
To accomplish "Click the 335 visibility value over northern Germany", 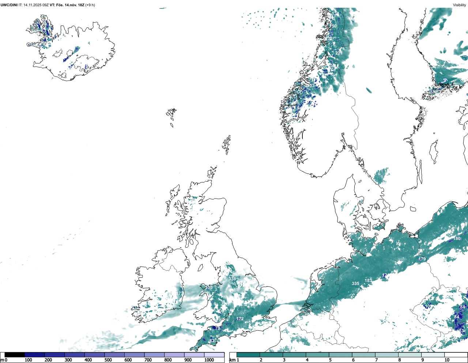I will [x=355, y=284].
